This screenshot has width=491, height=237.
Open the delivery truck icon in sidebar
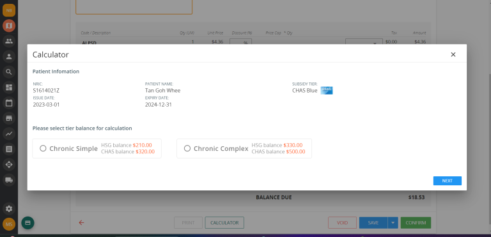point(9,180)
